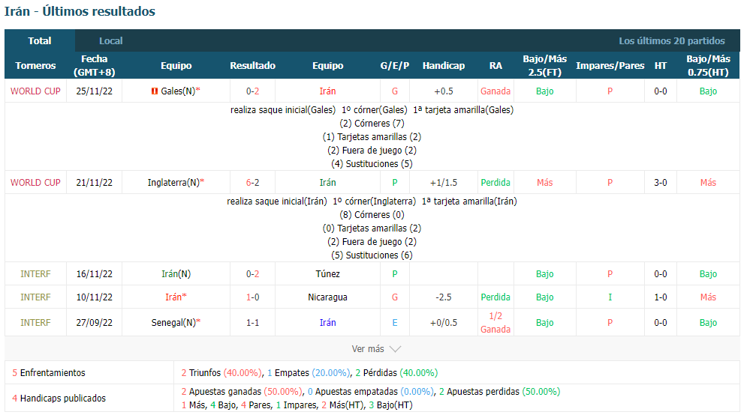Click the 'Irán - Últimos resultados' heading
This screenshot has width=747, height=418.
[80, 11]
